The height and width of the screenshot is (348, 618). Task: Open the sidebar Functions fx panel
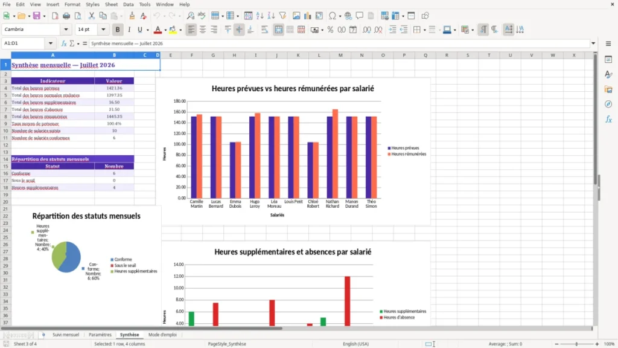tap(608, 119)
